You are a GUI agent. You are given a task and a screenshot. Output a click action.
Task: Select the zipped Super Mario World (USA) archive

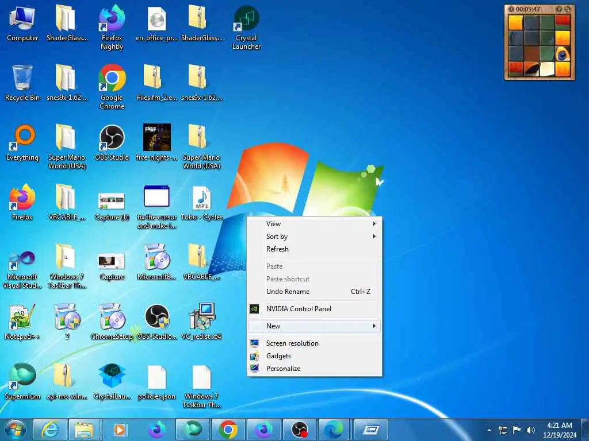(x=202, y=147)
